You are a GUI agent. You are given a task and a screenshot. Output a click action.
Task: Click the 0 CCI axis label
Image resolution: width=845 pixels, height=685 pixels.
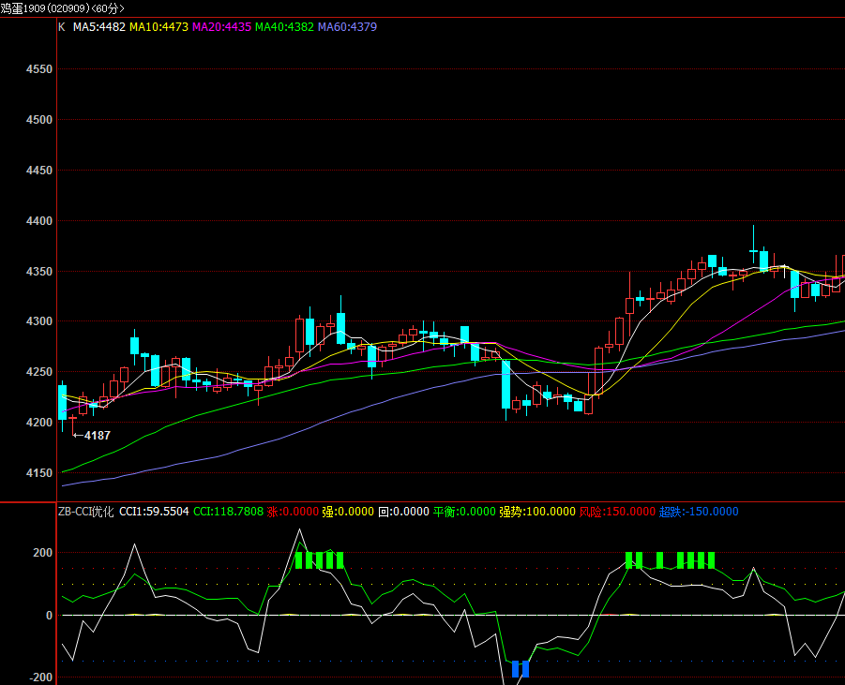[49, 615]
